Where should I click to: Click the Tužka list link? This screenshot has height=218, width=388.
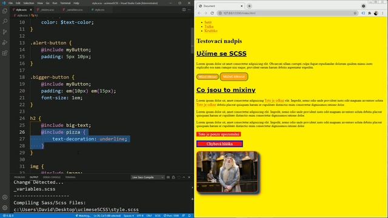(209, 27)
